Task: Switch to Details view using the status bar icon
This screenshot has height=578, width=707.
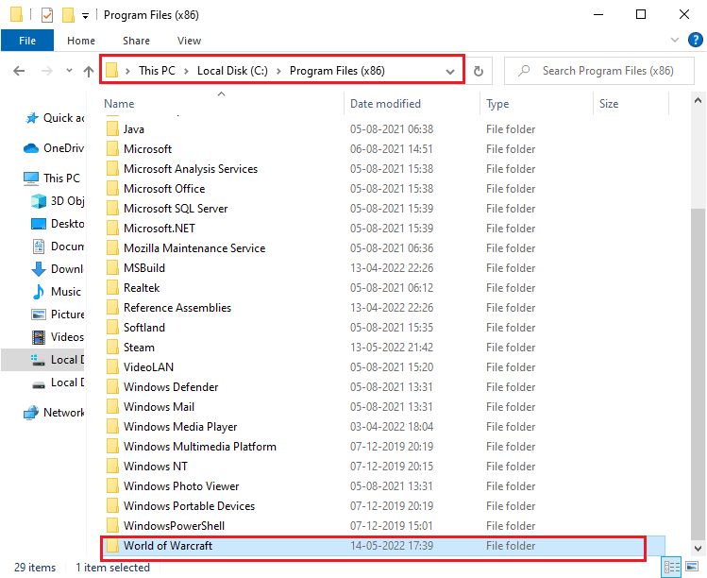Action: tap(672, 568)
